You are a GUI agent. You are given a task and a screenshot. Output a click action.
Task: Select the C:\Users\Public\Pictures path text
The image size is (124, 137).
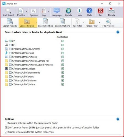pyautogui.click(x=24, y=81)
